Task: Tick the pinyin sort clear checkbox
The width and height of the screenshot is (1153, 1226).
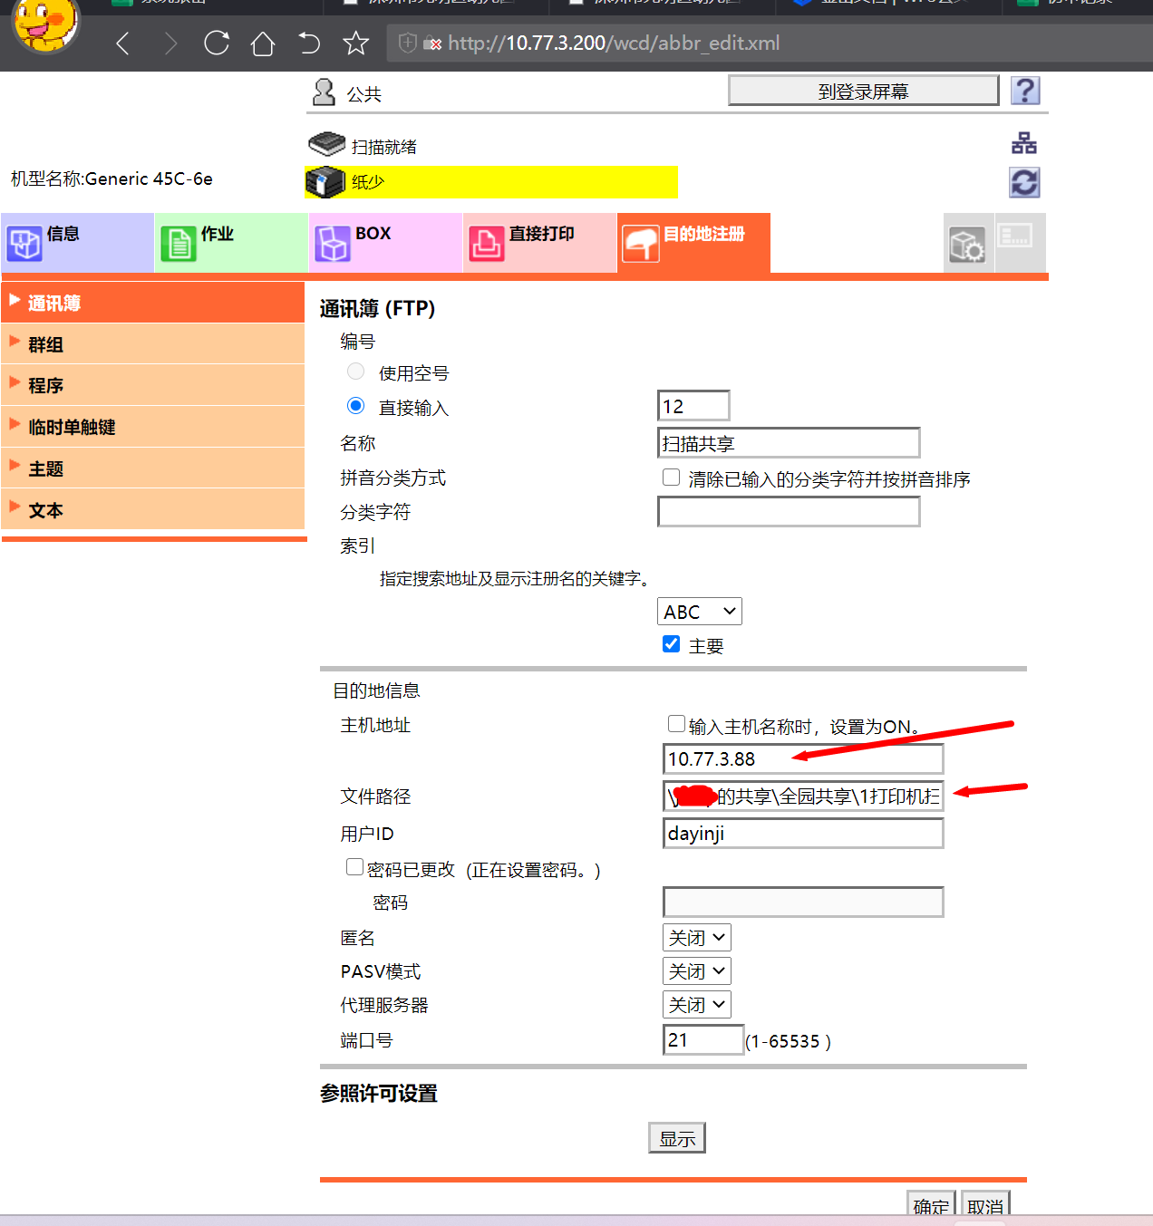Action: tap(672, 477)
